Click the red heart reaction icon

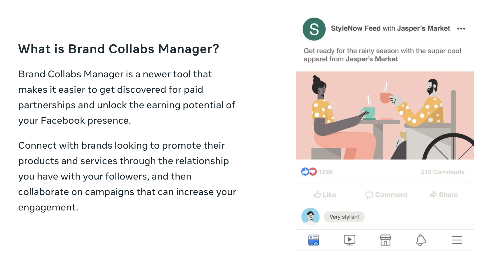(313, 172)
